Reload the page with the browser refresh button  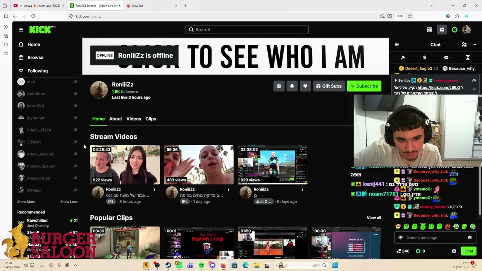pos(33,16)
